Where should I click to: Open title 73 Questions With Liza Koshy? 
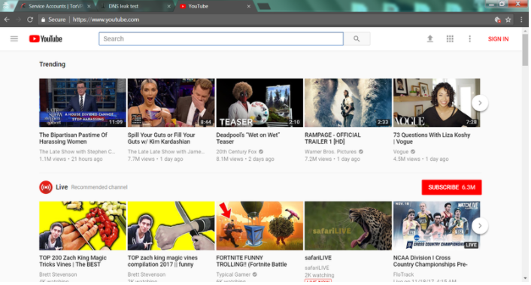pyautogui.click(x=432, y=138)
